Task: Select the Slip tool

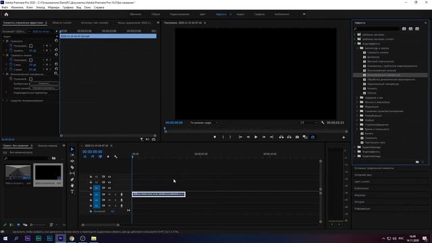Action: point(72,173)
